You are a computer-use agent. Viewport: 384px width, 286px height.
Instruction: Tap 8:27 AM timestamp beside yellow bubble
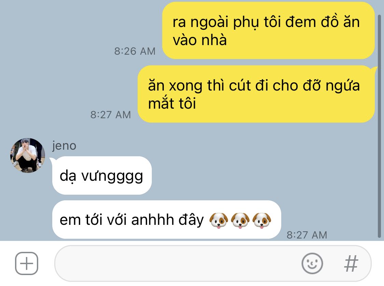coord(111,115)
